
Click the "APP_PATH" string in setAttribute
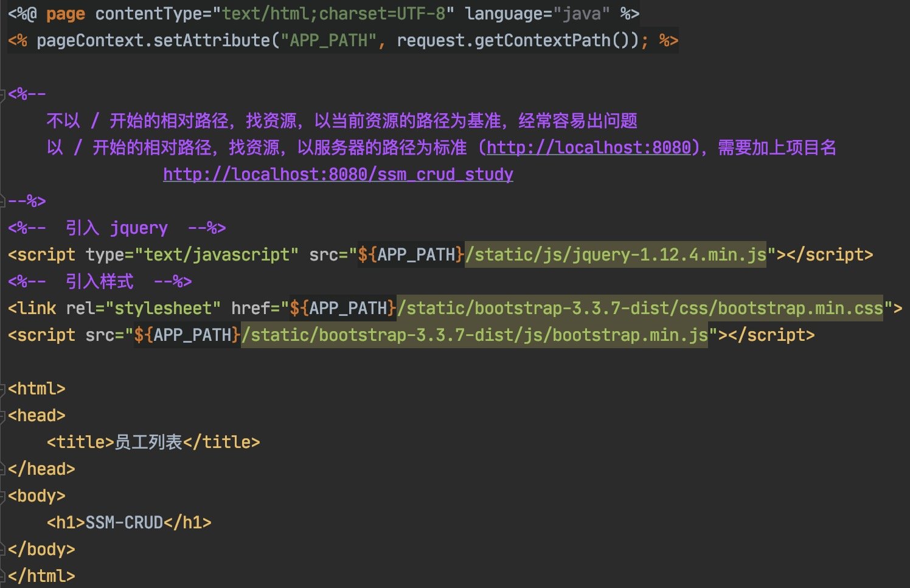pos(328,41)
